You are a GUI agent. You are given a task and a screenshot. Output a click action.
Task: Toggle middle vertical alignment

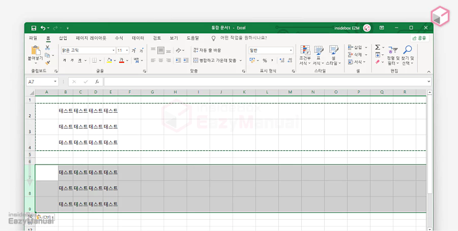[x=161, y=50]
